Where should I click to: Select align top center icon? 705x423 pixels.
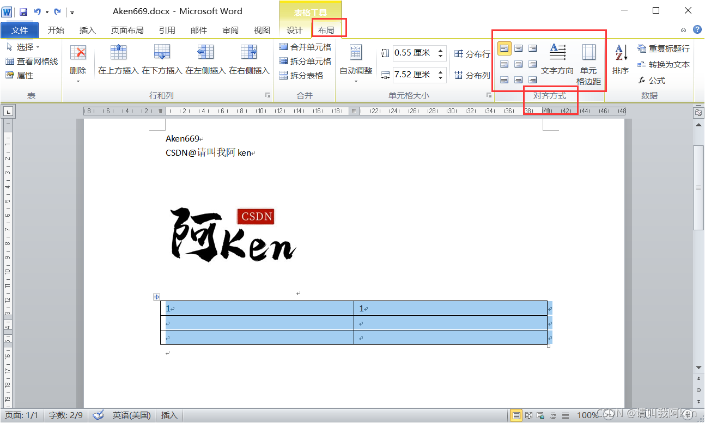pos(519,49)
